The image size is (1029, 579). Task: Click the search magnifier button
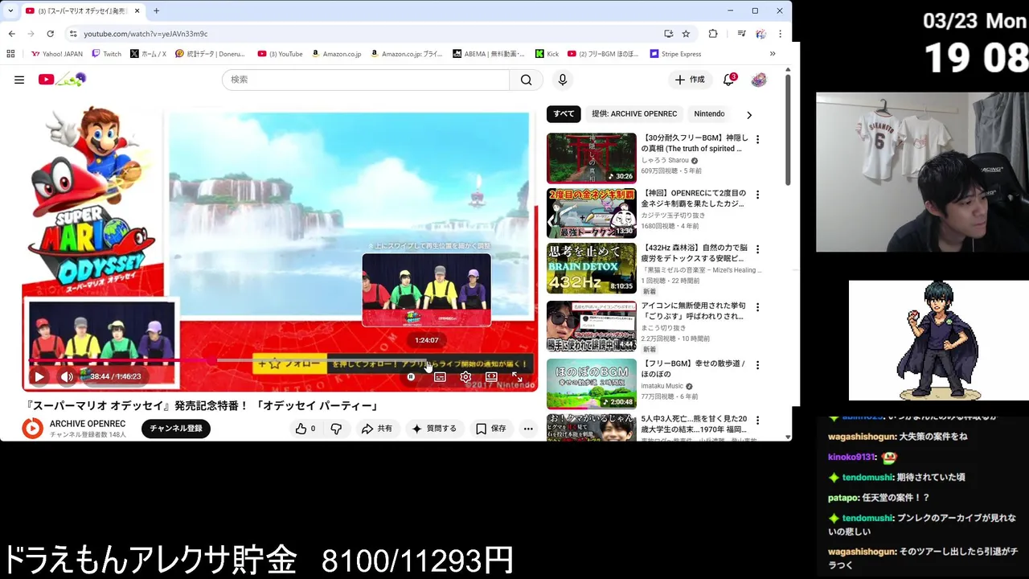pos(526,80)
